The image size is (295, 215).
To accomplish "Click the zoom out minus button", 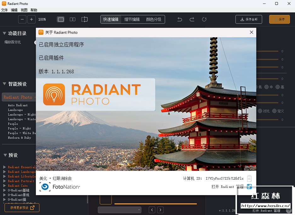I will 22,19.
